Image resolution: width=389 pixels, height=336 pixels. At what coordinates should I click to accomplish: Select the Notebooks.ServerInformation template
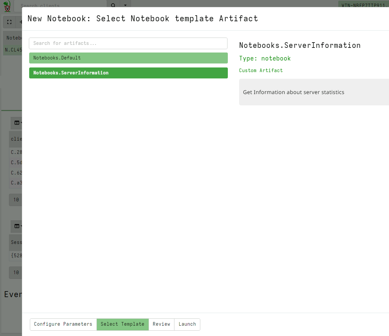click(x=128, y=73)
